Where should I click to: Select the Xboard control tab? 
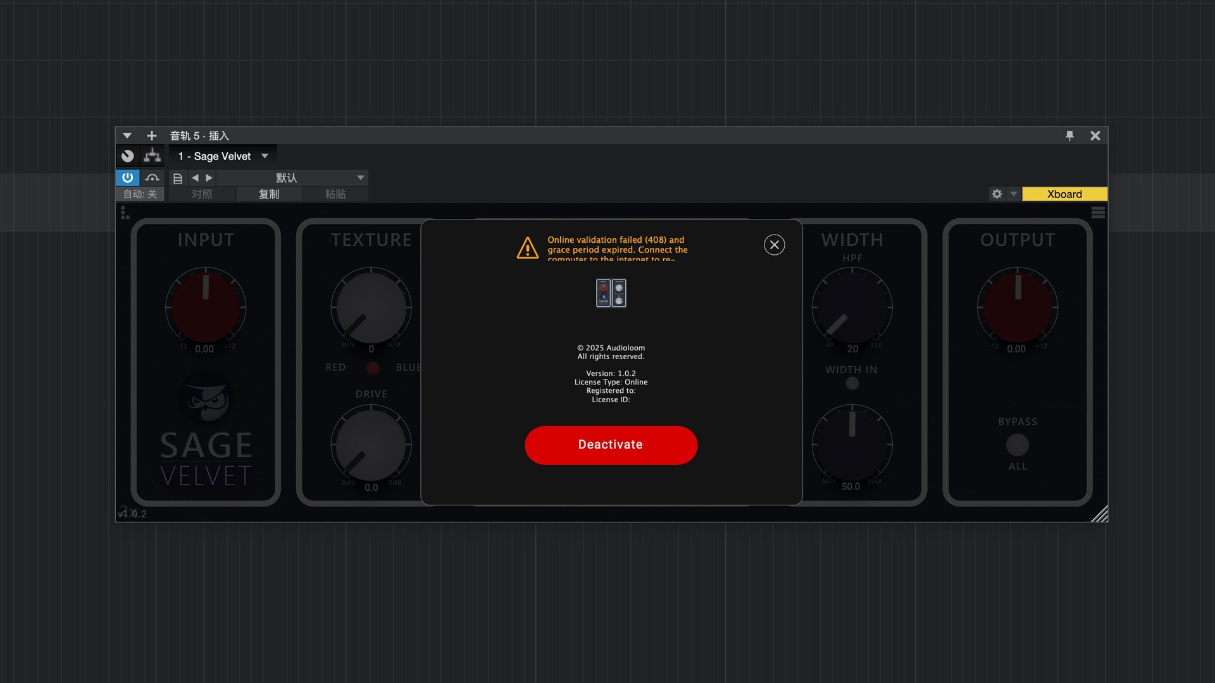(x=1064, y=194)
